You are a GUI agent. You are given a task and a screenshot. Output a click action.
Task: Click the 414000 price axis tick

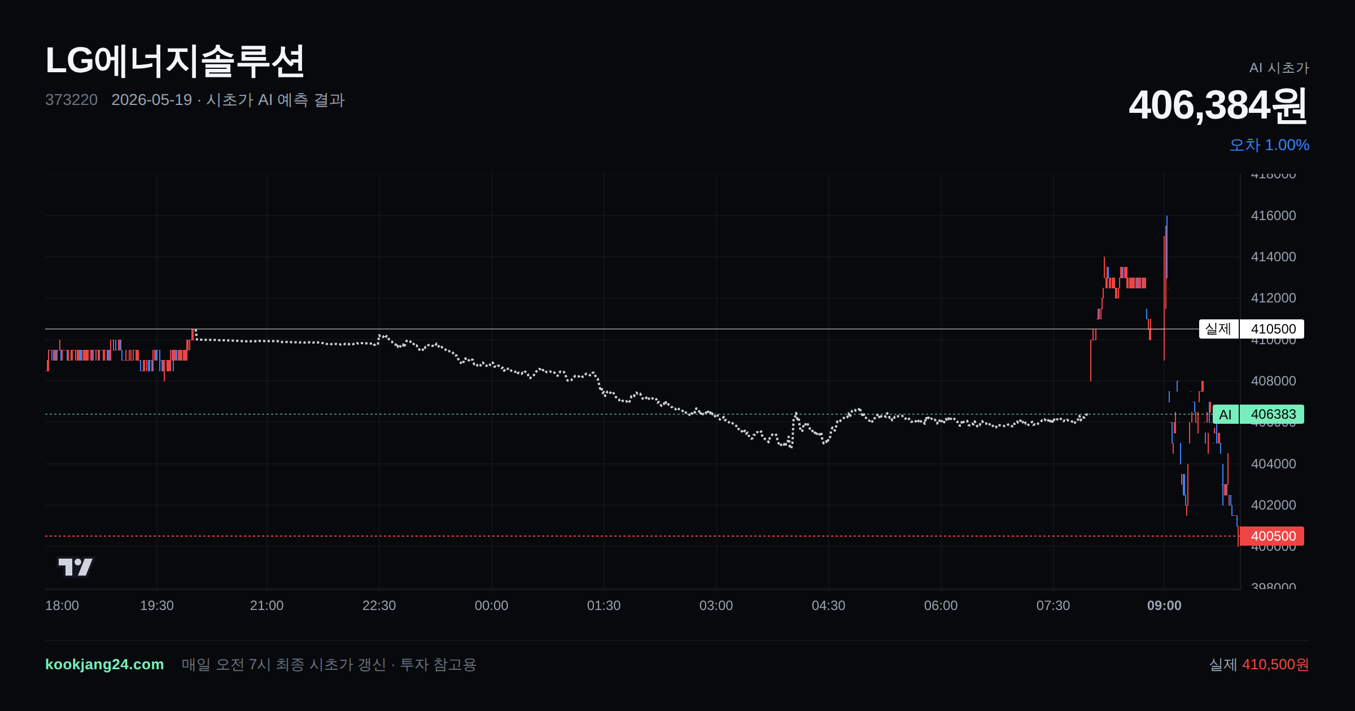coord(1273,257)
